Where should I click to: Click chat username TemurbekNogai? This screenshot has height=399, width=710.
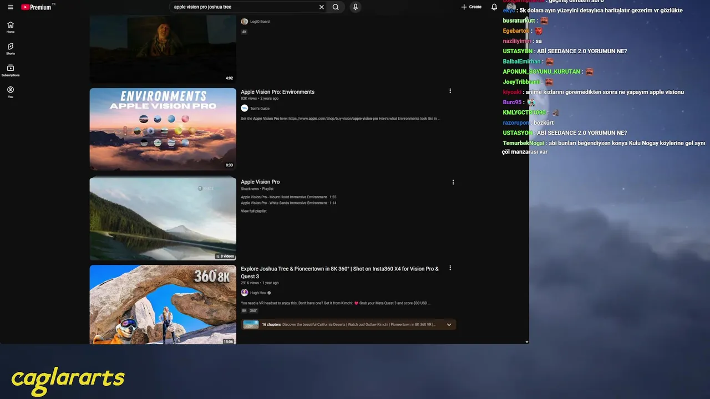point(524,143)
